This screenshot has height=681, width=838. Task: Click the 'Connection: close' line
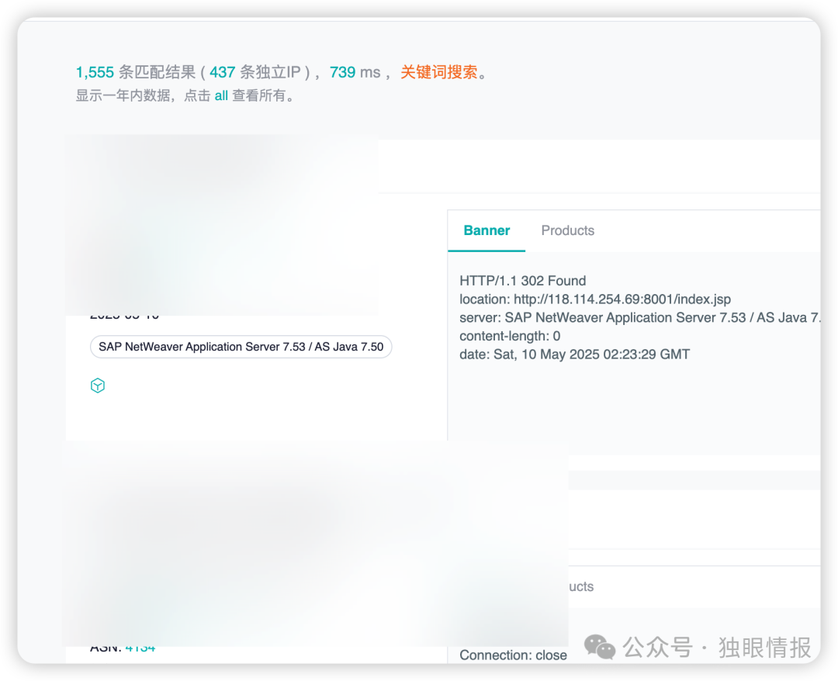coord(513,655)
